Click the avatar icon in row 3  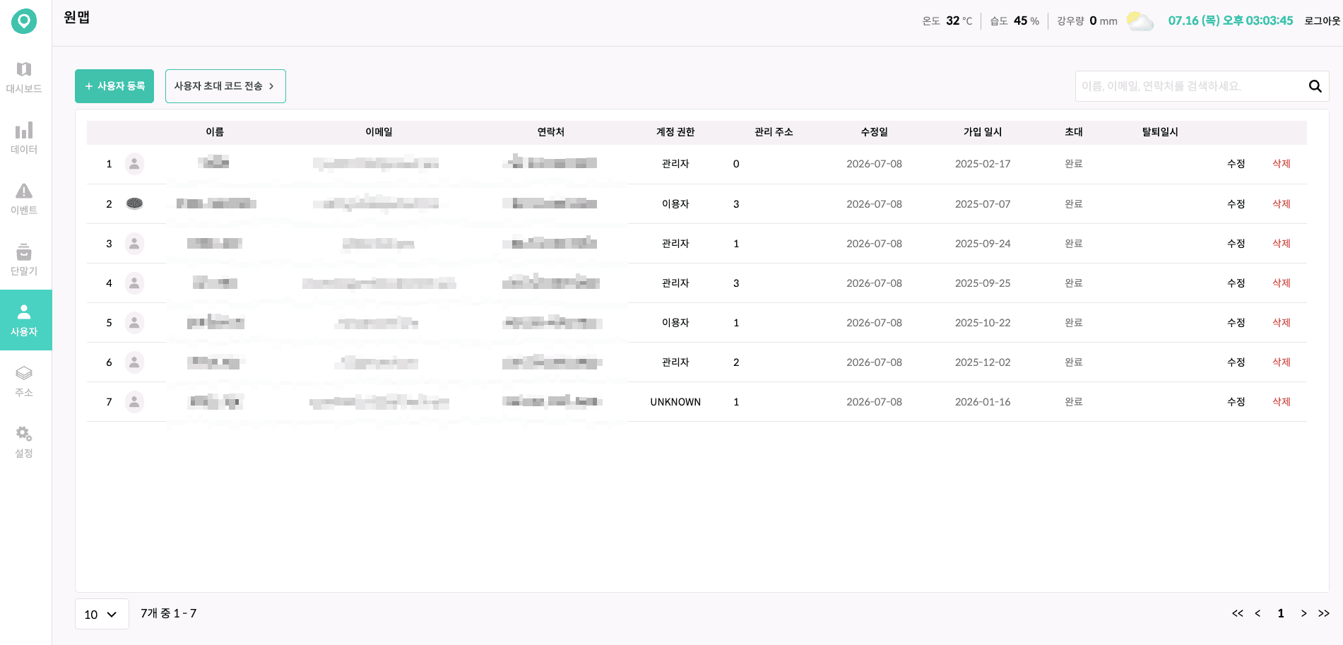[x=134, y=244]
